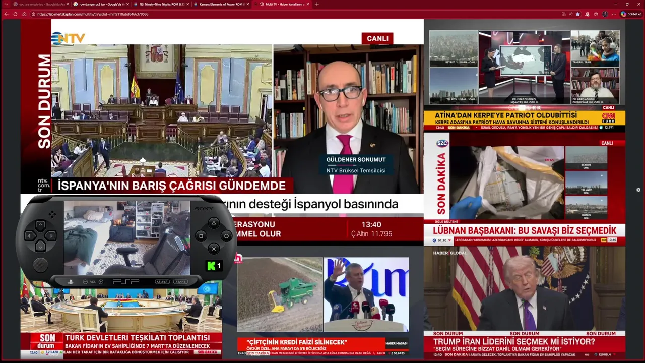Open the 'Sohbet et' Copilot button

coord(631,14)
